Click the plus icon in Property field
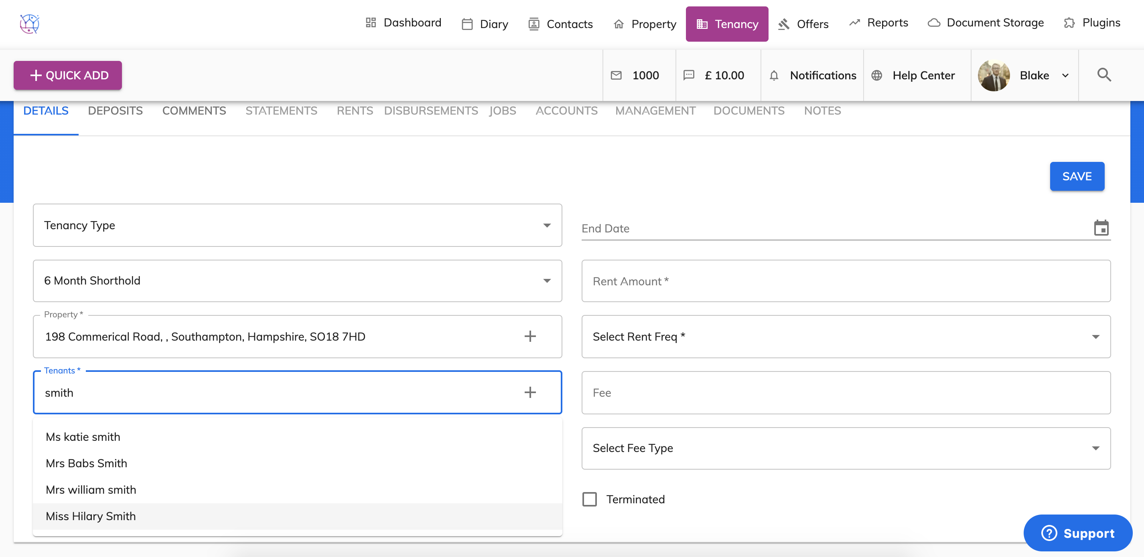This screenshot has height=557, width=1144. tap(529, 337)
